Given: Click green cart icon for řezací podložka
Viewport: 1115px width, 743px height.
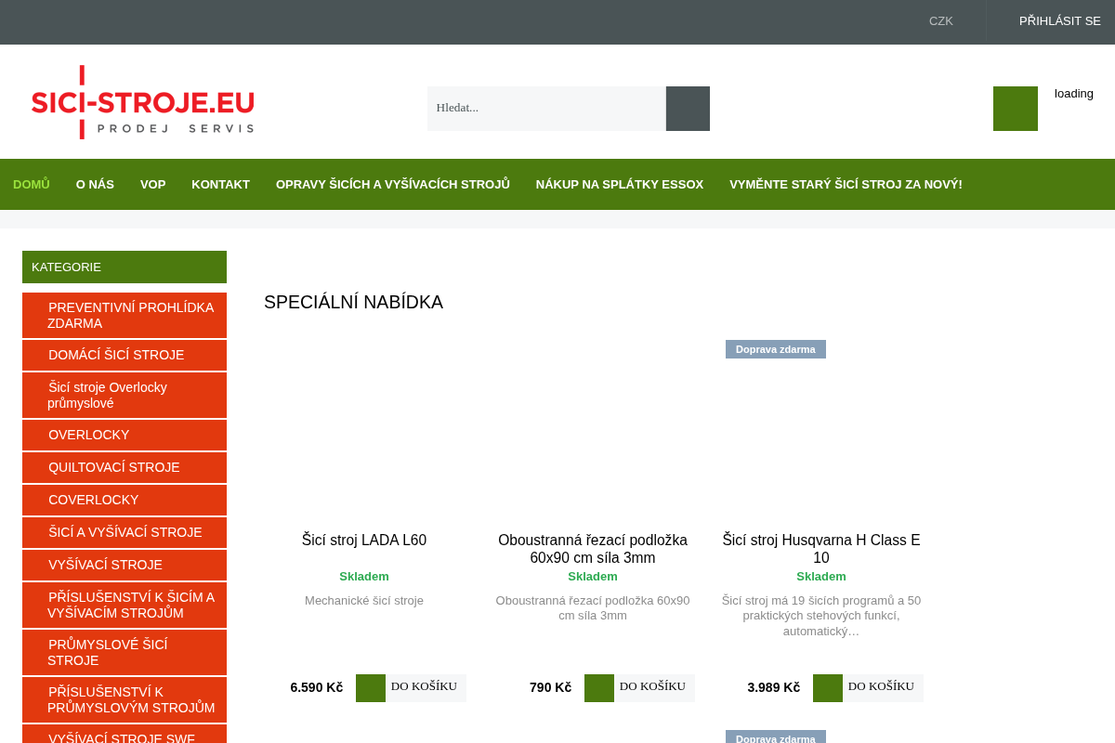Looking at the screenshot, I should pos(599,688).
